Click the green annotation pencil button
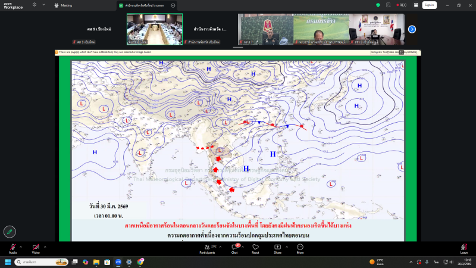Image resolution: width=476 pixels, height=268 pixels. click(10, 231)
